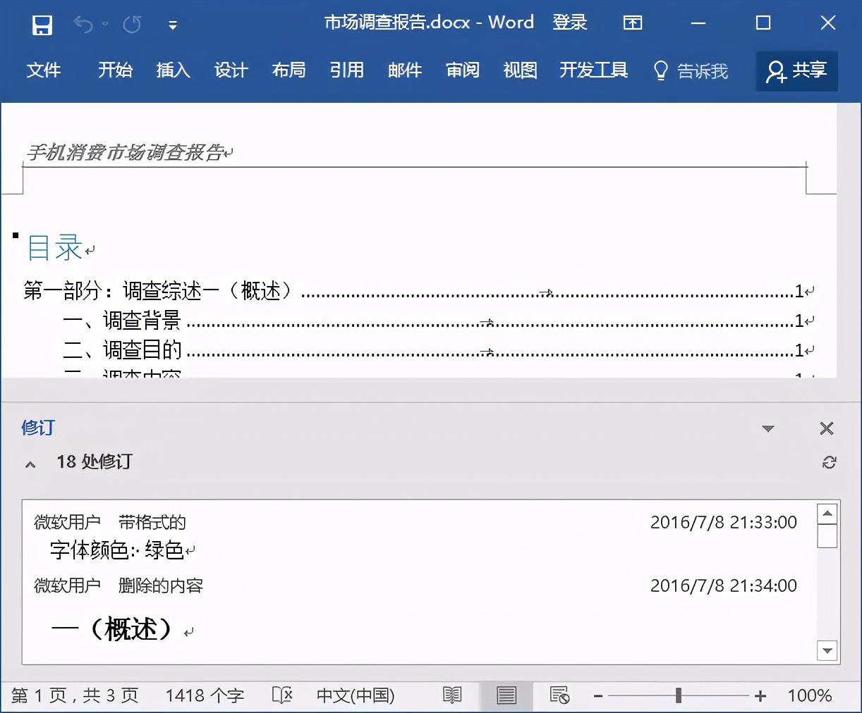Switch to Read Mode from the status bar
This screenshot has width=862, height=713.
pos(451,695)
